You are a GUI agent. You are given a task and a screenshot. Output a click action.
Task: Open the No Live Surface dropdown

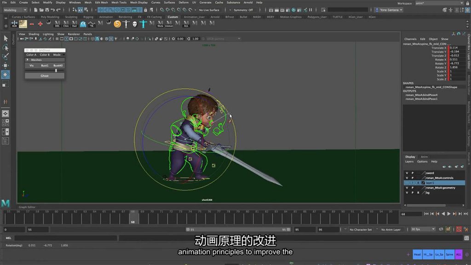(209, 10)
